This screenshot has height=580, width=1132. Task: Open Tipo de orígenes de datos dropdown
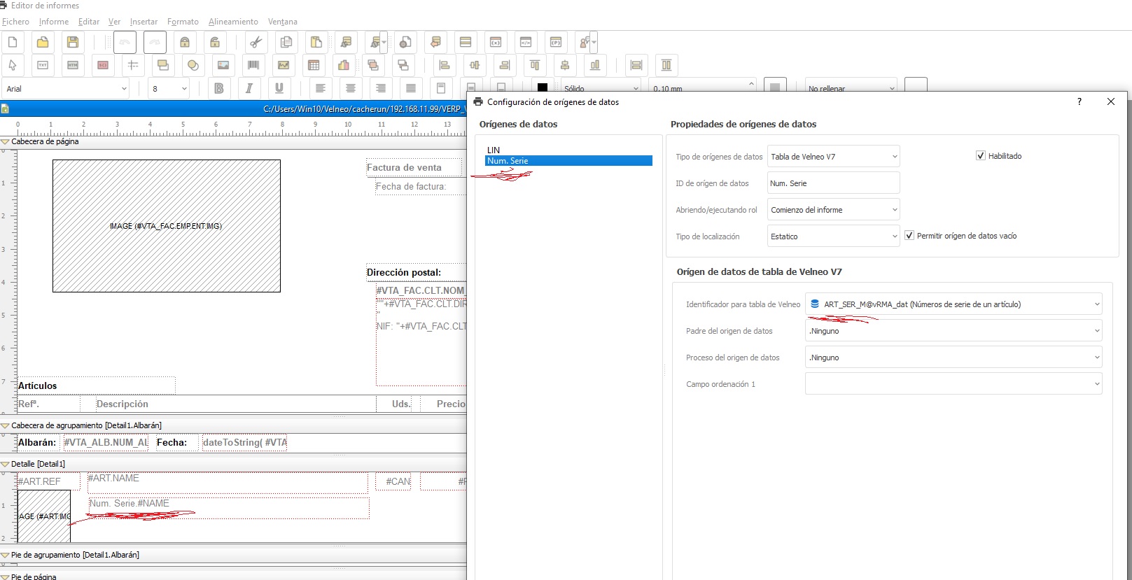[x=833, y=157]
